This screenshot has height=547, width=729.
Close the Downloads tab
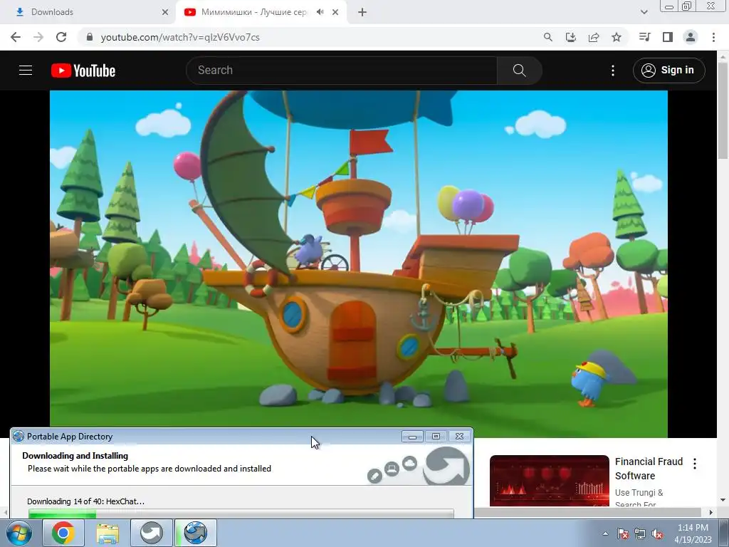(x=165, y=12)
